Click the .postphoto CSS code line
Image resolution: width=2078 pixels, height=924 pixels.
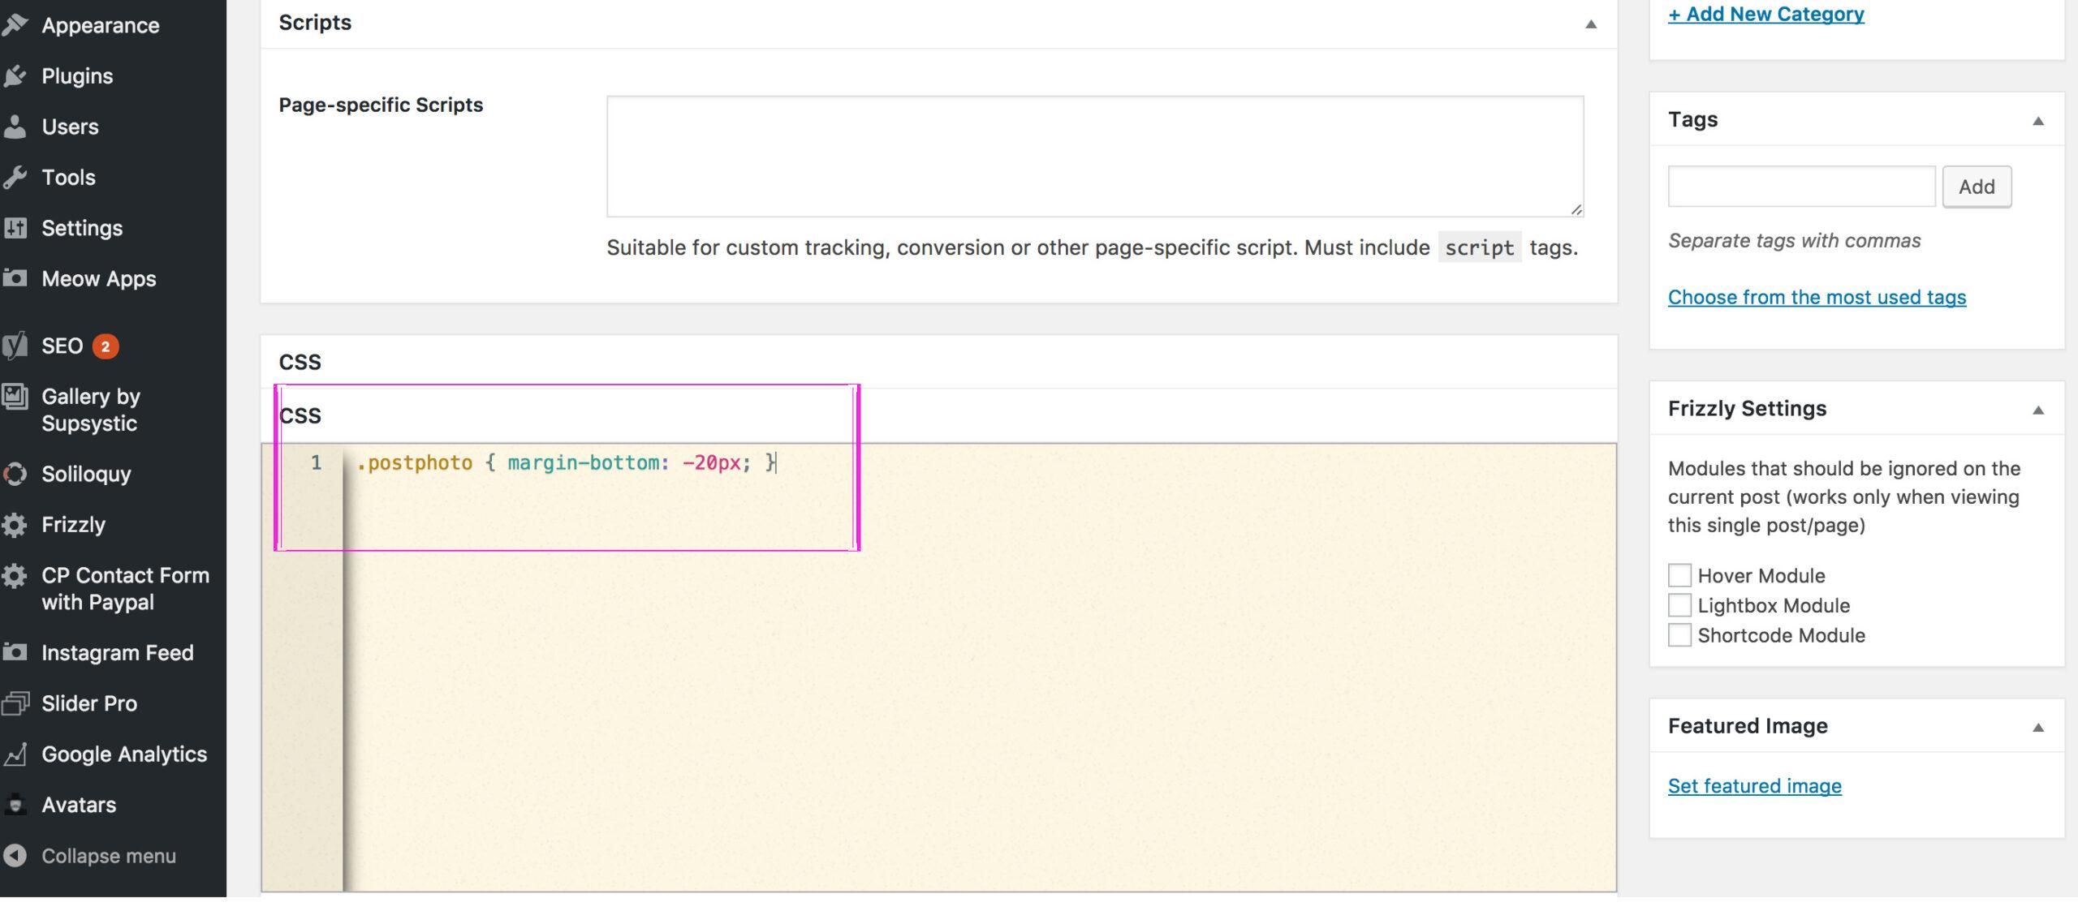coord(567,463)
